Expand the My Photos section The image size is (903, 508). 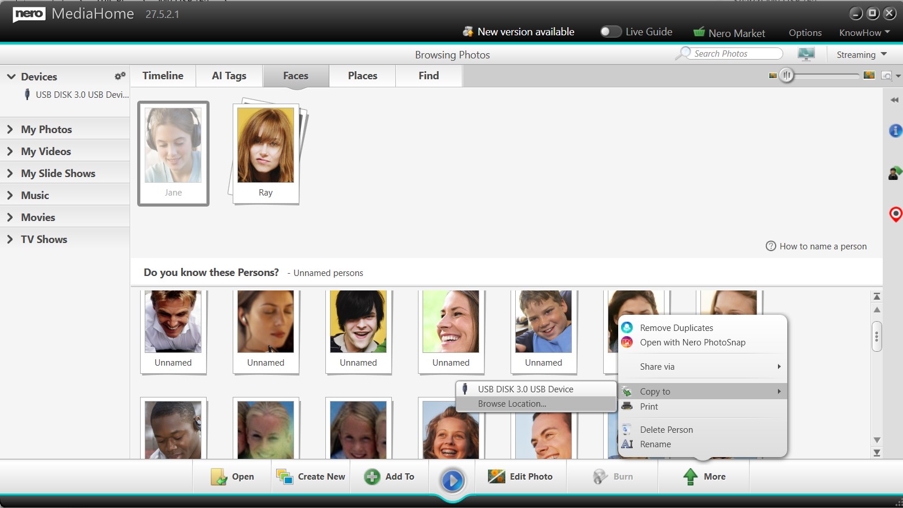point(46,130)
